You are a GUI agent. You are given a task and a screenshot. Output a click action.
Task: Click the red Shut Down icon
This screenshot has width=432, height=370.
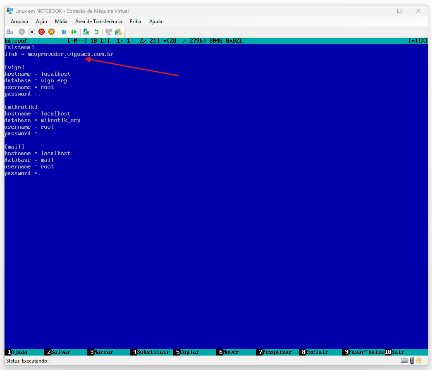(41, 32)
